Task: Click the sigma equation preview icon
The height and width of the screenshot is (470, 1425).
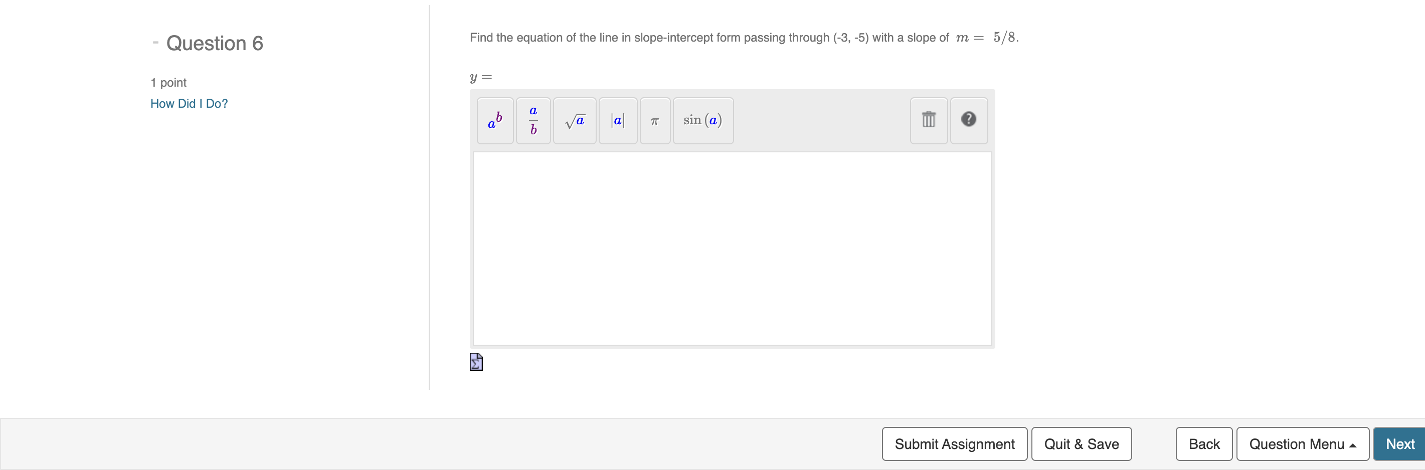Action: click(x=475, y=362)
